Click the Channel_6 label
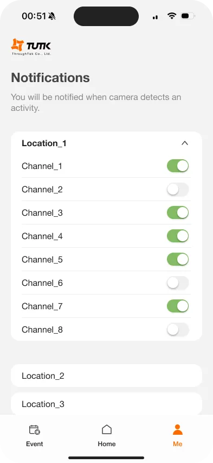The width and height of the screenshot is (213, 463). [x=42, y=283]
